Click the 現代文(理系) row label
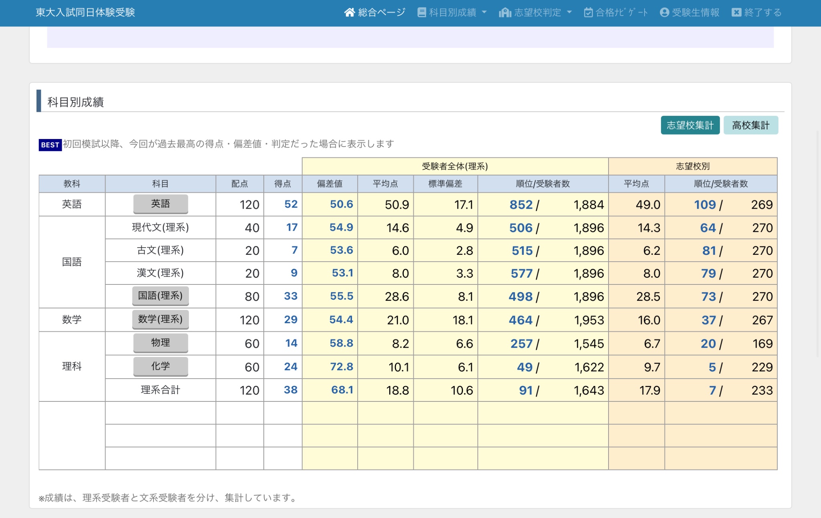This screenshot has height=518, width=821. pos(160,227)
